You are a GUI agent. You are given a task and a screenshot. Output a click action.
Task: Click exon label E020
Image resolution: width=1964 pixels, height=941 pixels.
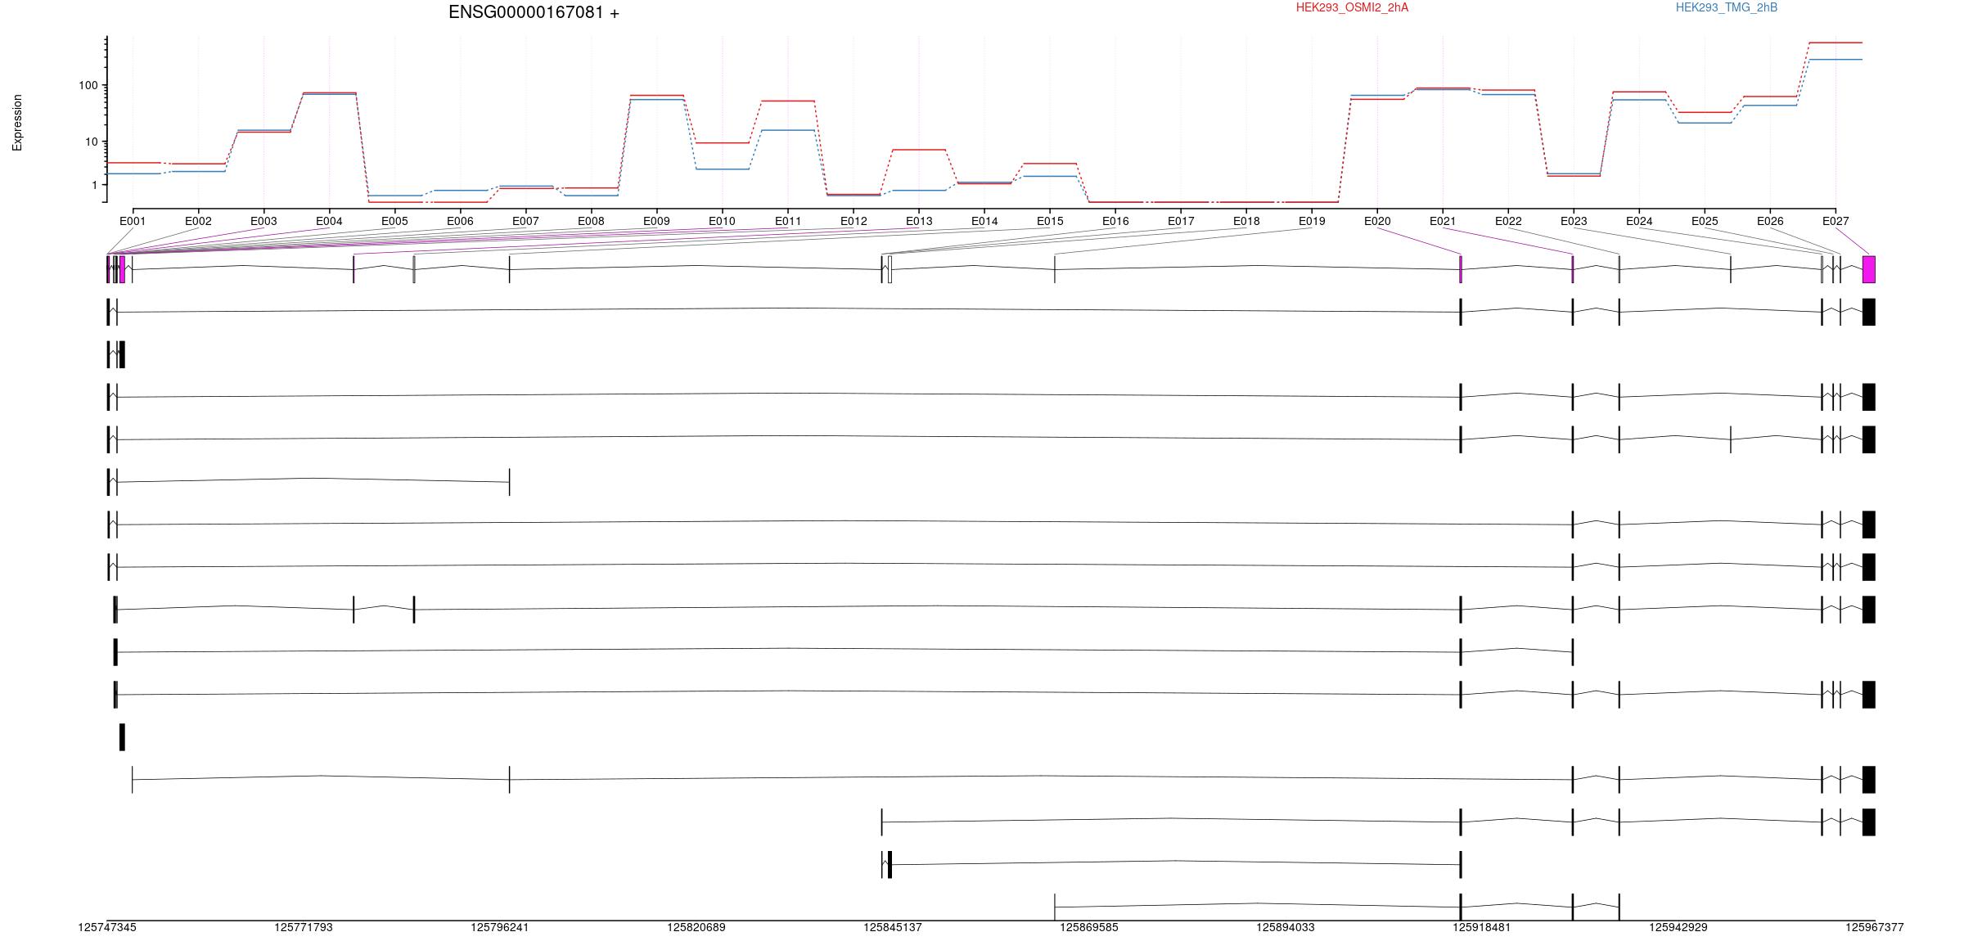coord(1377,221)
